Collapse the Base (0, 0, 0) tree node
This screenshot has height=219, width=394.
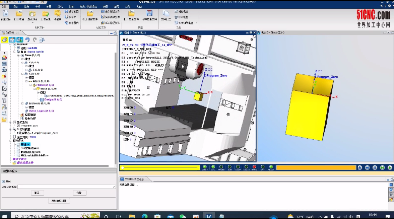tap(19, 54)
